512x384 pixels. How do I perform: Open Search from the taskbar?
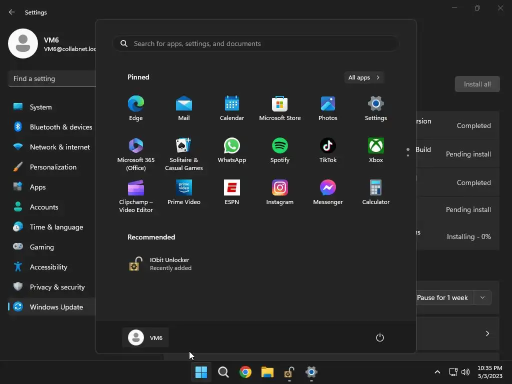pyautogui.click(x=223, y=372)
